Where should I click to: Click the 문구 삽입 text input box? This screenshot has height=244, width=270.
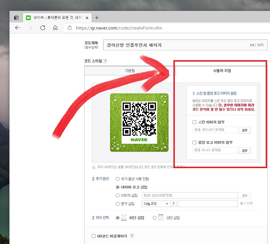pos(208,204)
